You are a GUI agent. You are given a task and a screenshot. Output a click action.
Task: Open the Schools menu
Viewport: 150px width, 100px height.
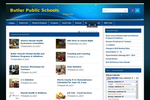click(x=78, y=23)
